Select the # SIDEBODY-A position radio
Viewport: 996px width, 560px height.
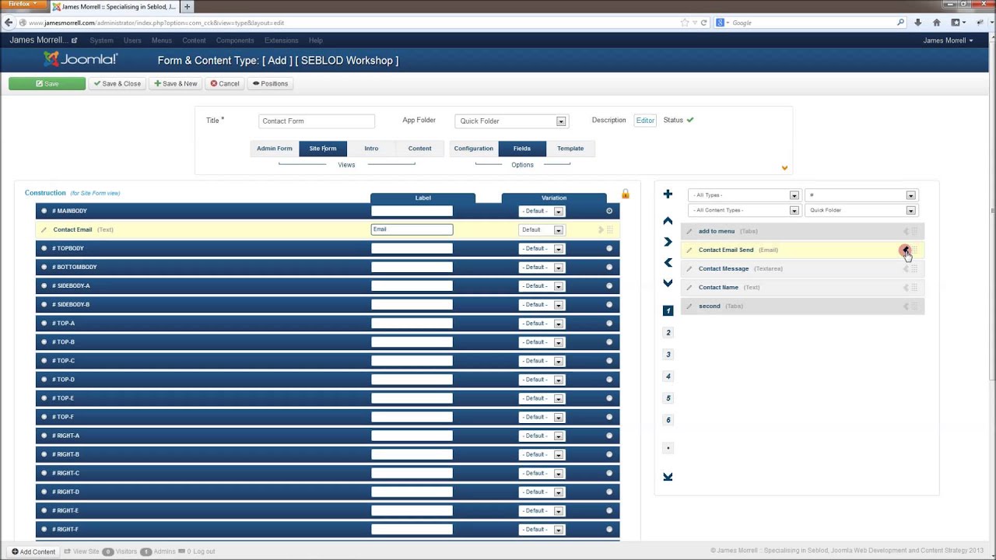pyautogui.click(x=44, y=285)
